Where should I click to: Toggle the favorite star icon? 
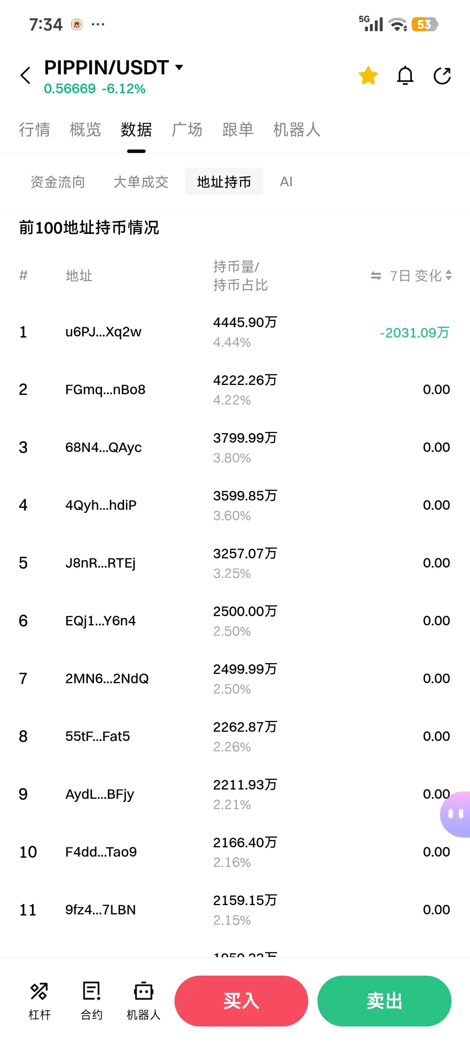point(368,76)
